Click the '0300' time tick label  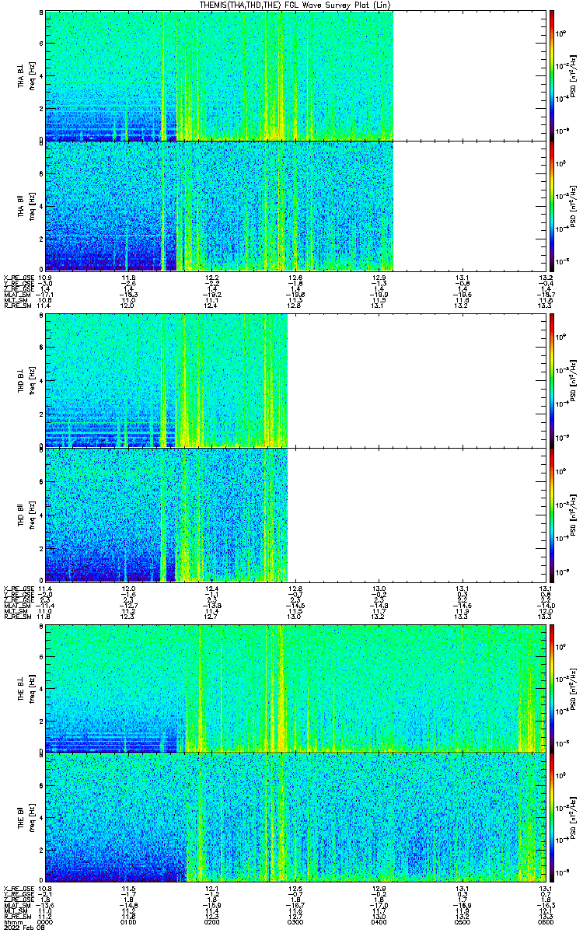tap(295, 922)
